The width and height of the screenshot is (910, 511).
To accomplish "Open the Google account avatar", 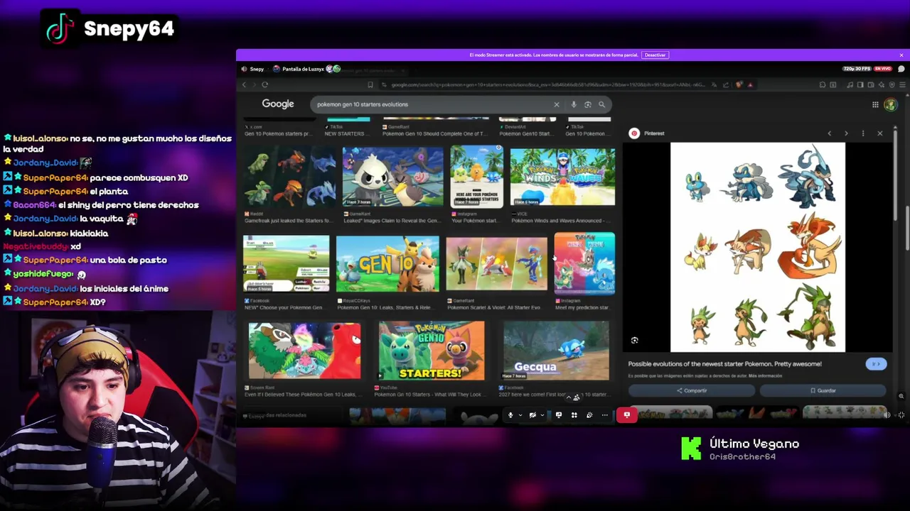I will pos(890,104).
